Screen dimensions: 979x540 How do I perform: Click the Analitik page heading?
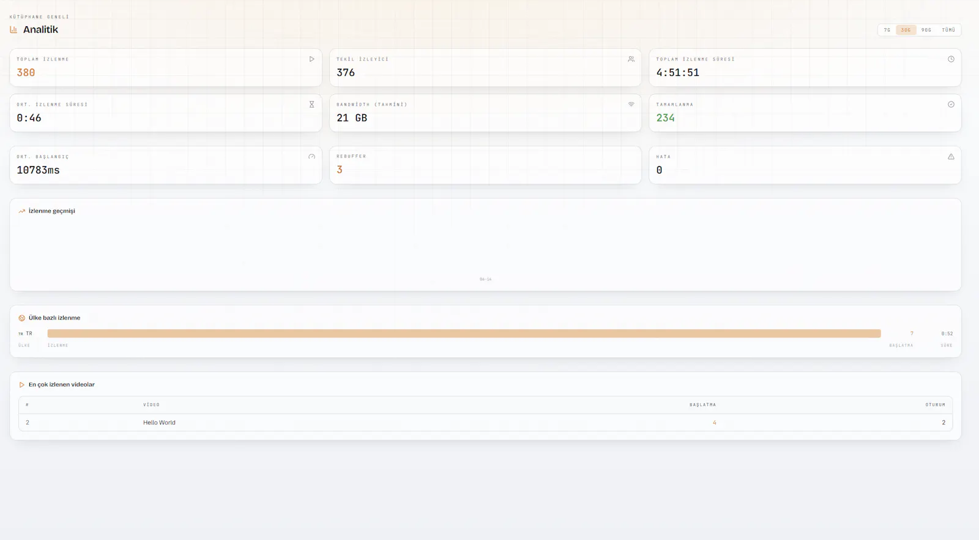(x=40, y=29)
